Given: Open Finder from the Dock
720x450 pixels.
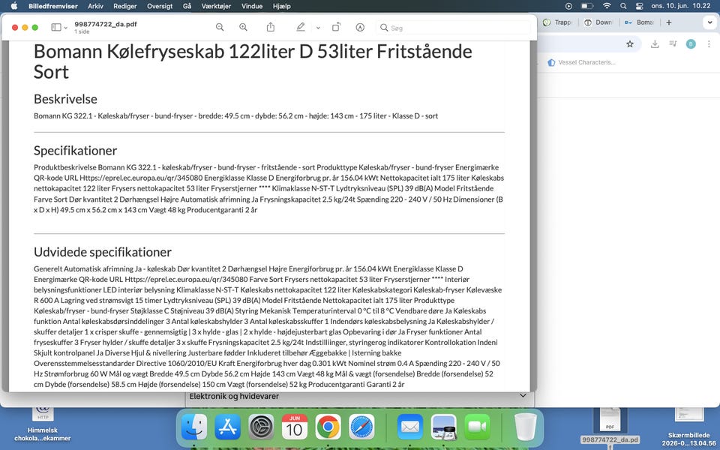Looking at the screenshot, I should 193,427.
